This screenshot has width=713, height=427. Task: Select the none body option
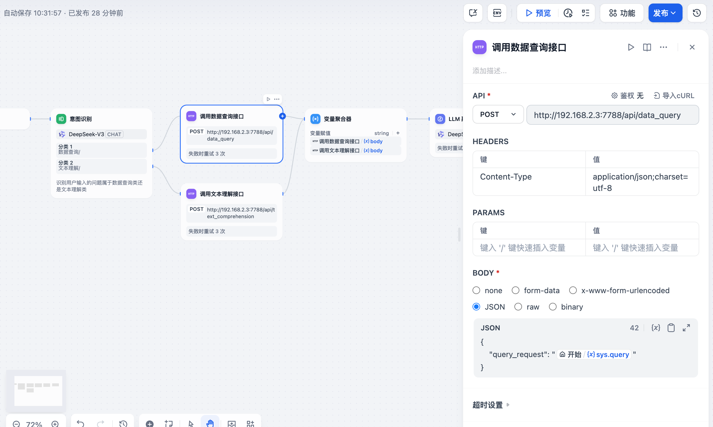477,290
